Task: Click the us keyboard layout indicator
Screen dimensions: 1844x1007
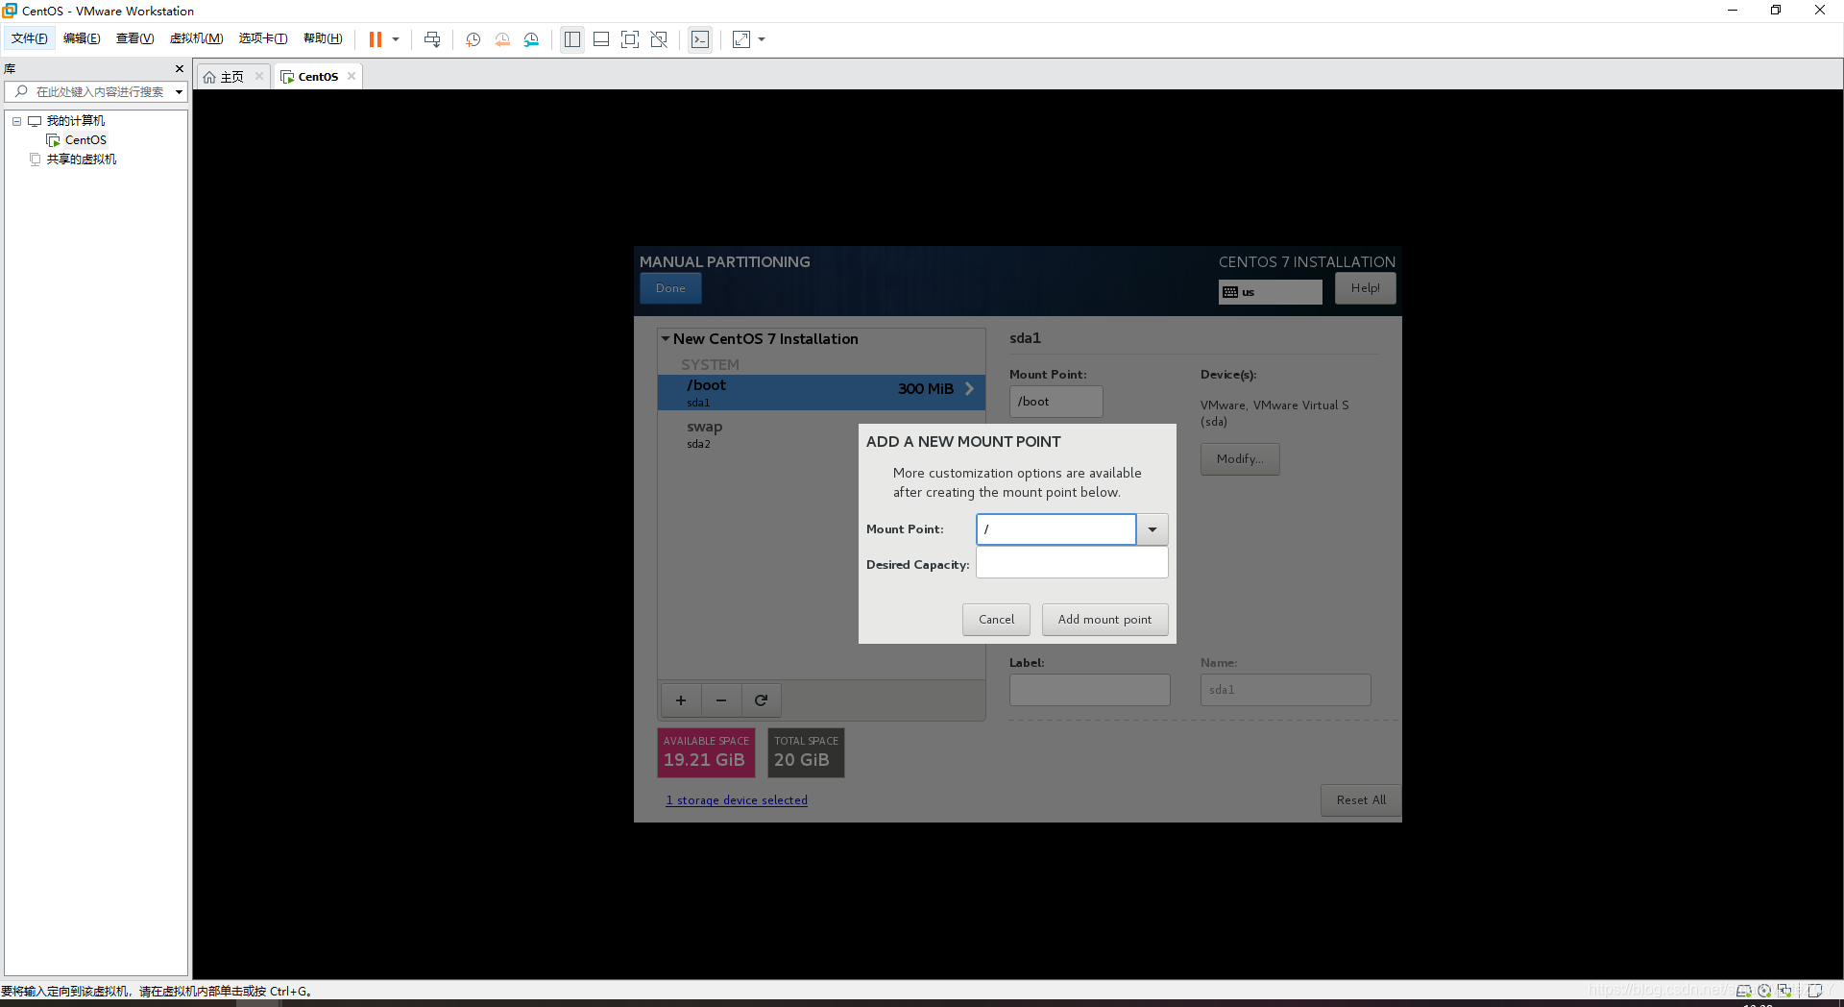Action: pyautogui.click(x=1270, y=292)
